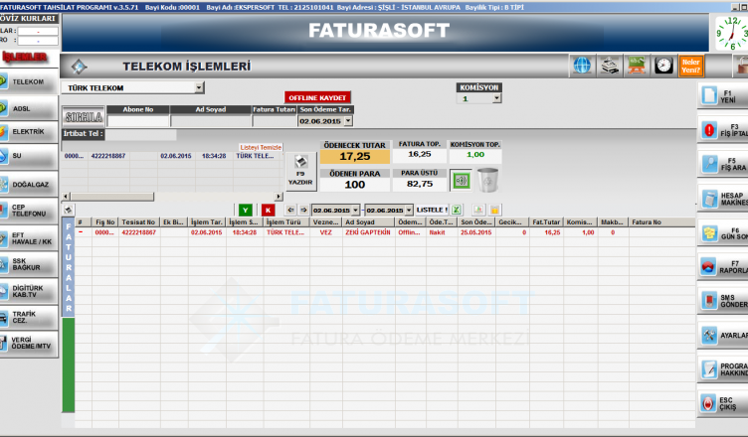The width and height of the screenshot is (748, 437).
Task: Select DOĞALGAZ in left menu
Action: coord(29,185)
